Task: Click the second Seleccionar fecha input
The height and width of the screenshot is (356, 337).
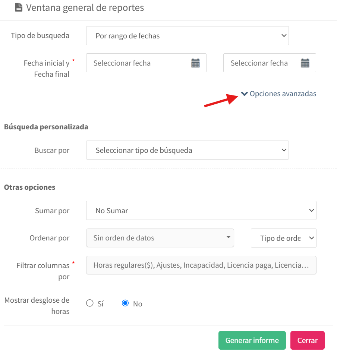Action: (x=270, y=63)
